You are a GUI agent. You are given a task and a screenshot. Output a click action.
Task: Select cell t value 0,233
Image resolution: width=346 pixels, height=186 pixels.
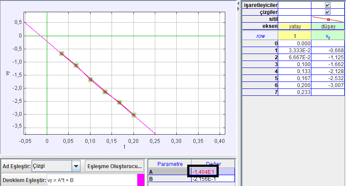point(294,92)
